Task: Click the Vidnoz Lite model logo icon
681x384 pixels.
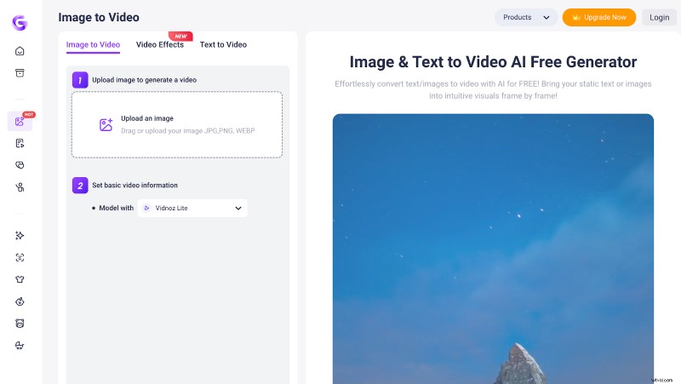Action: (146, 208)
